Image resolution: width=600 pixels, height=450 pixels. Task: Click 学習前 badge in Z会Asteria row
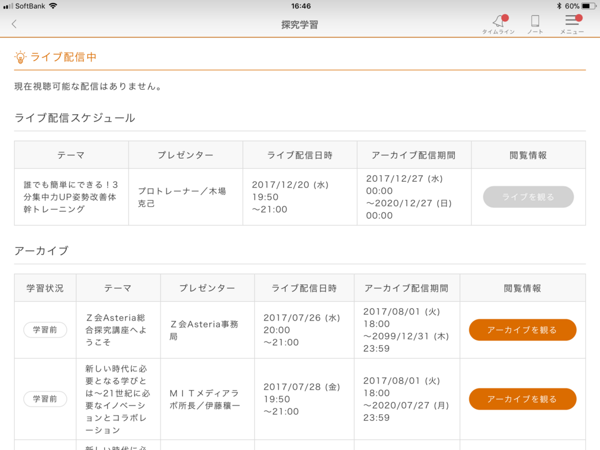[x=45, y=330]
